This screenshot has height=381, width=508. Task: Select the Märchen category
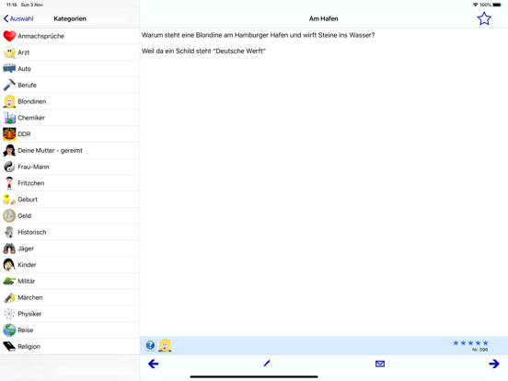(70, 297)
